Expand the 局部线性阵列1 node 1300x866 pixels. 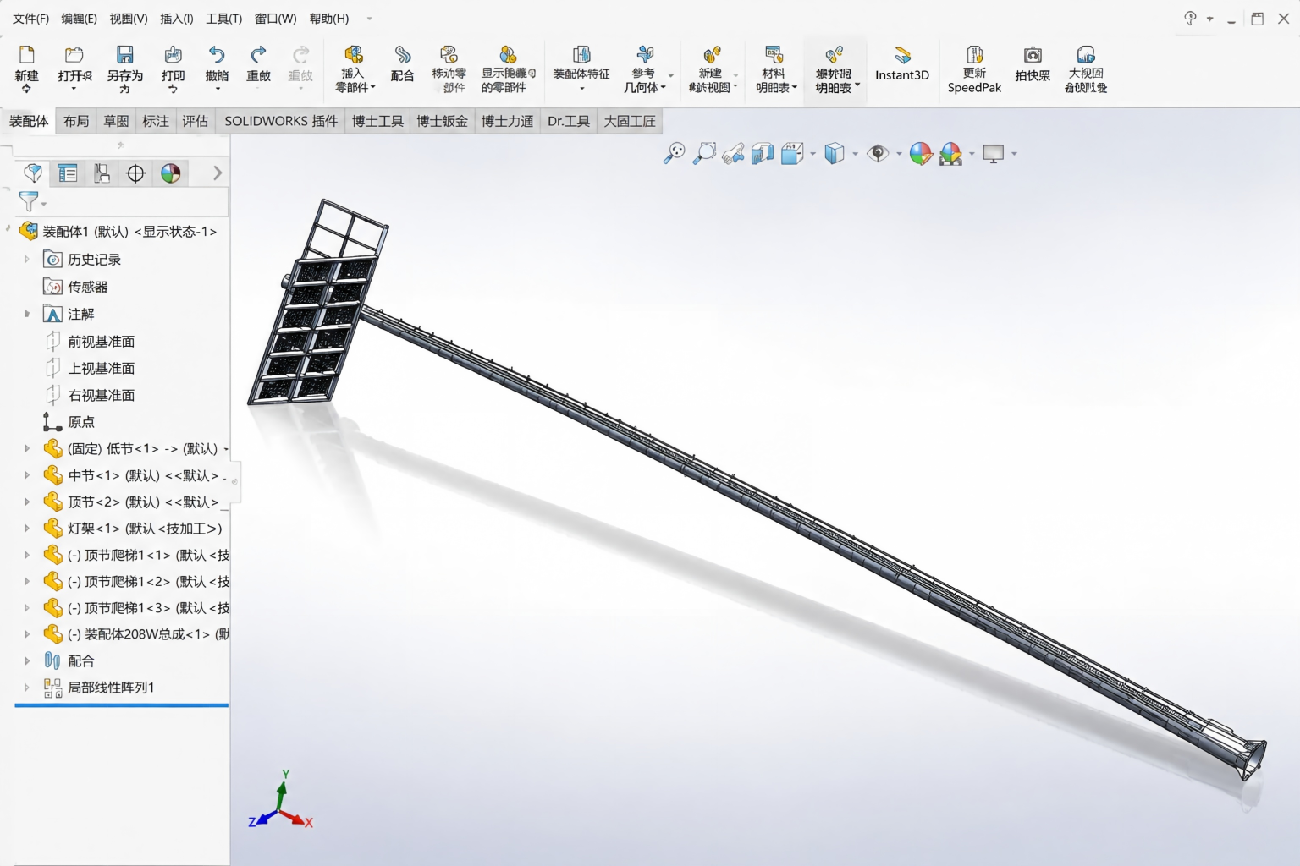click(27, 688)
